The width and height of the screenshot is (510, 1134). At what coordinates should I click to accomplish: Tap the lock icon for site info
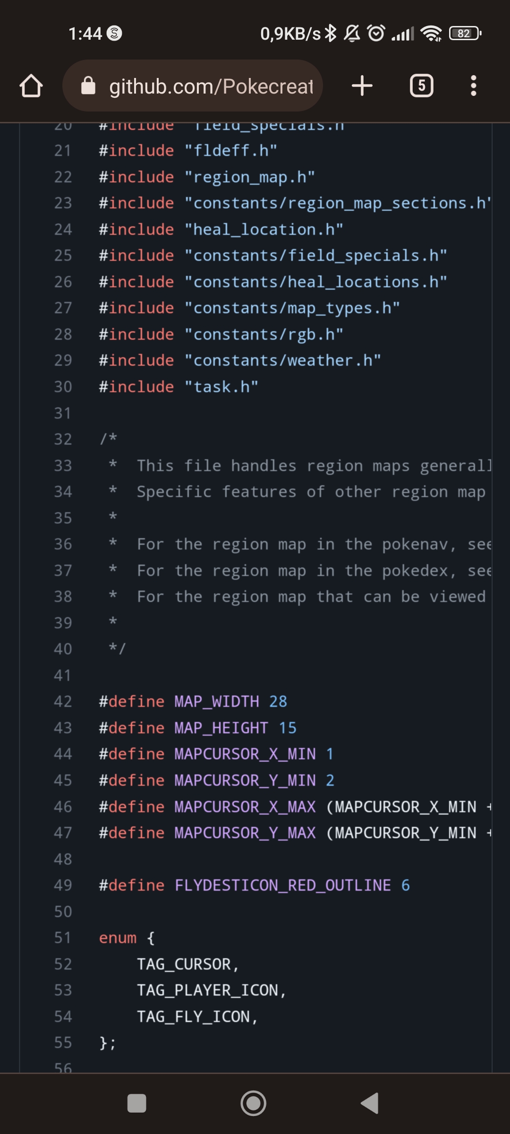pos(88,86)
